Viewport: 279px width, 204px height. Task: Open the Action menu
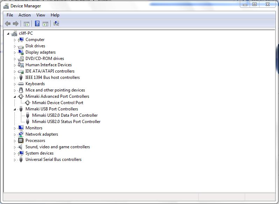[24, 15]
